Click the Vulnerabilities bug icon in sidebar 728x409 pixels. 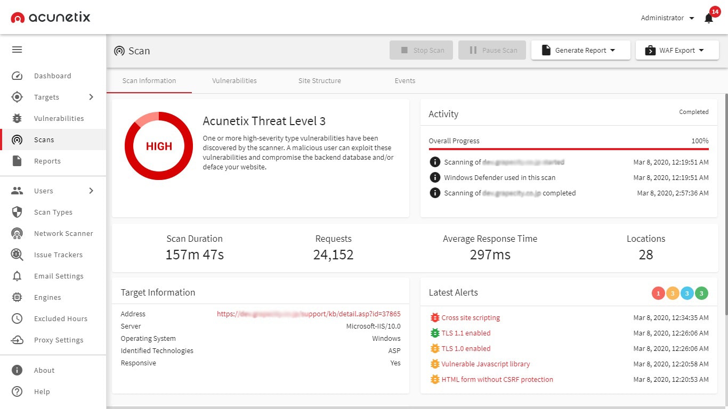point(17,118)
